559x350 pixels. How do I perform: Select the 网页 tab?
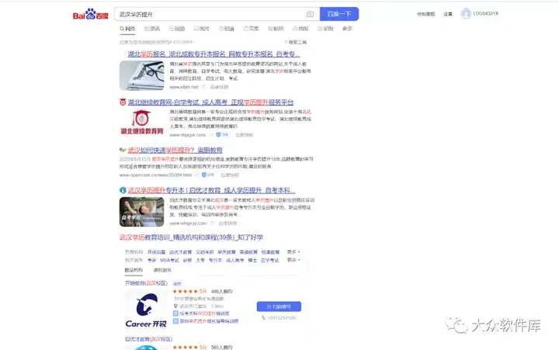coord(127,29)
